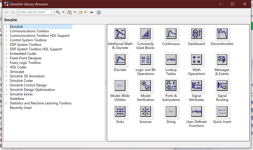Select Communications Toolbox HDL Support
Image resolution: width=253 pixels, height=150 pixels.
tap(40, 36)
